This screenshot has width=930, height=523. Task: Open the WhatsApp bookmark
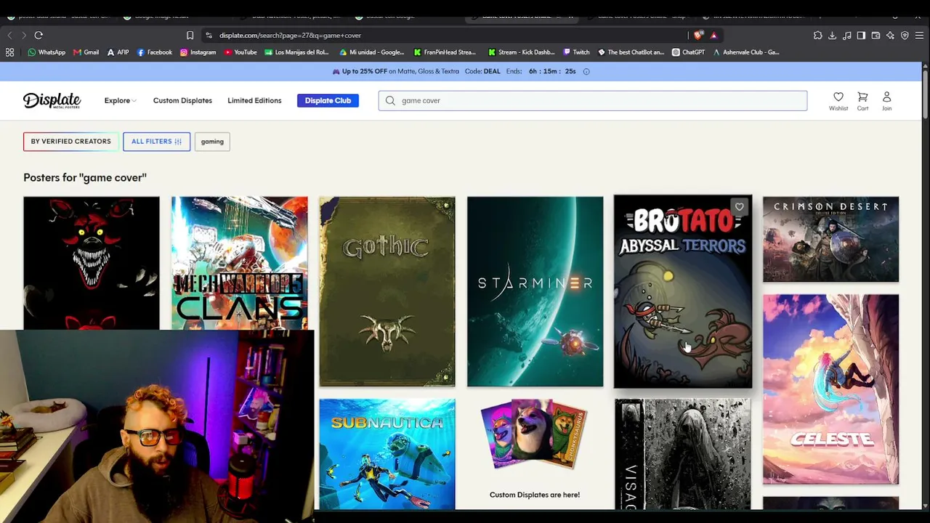point(46,52)
